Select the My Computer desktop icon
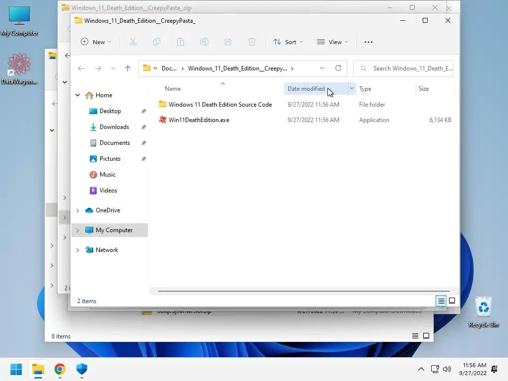This screenshot has height=381, width=508. pyautogui.click(x=19, y=20)
